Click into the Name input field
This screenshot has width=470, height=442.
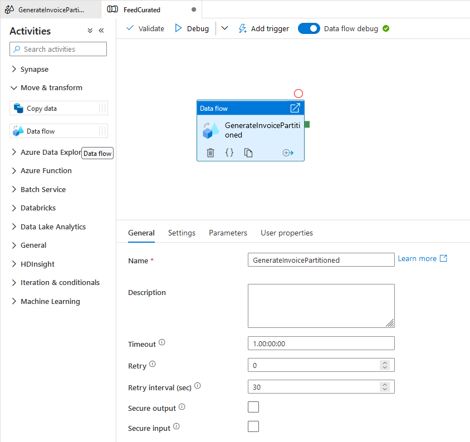click(x=321, y=260)
